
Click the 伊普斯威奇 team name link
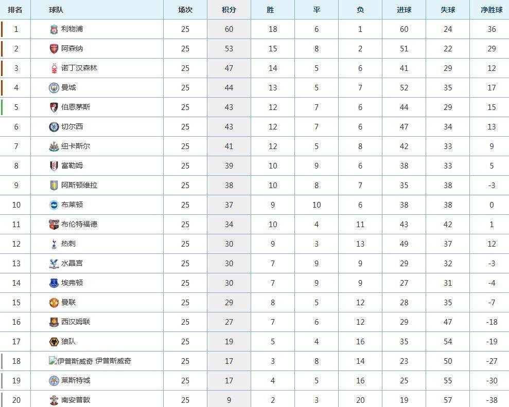click(113, 361)
